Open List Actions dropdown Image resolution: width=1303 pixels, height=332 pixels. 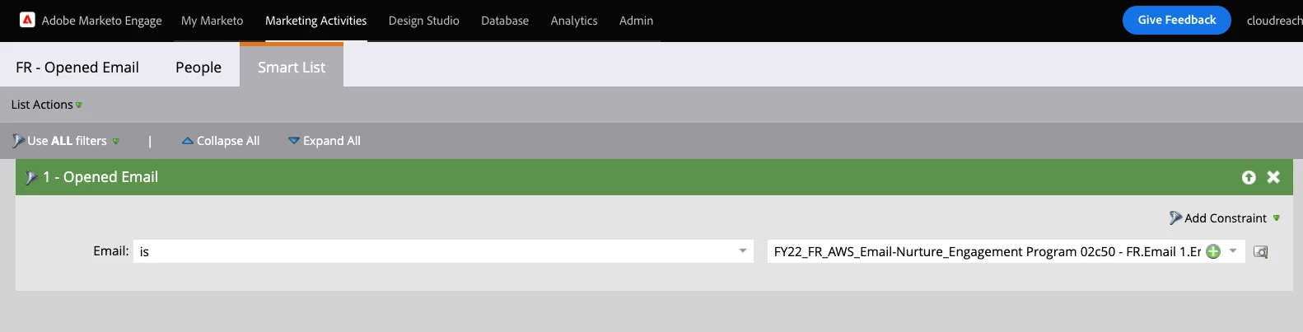[47, 105]
